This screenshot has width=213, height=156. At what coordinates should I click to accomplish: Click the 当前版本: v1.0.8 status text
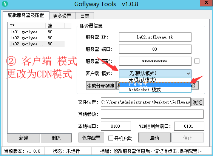coord(22,151)
